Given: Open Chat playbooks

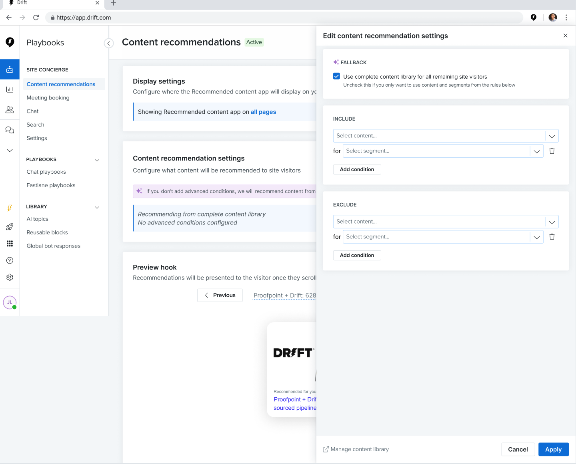Looking at the screenshot, I should point(46,172).
